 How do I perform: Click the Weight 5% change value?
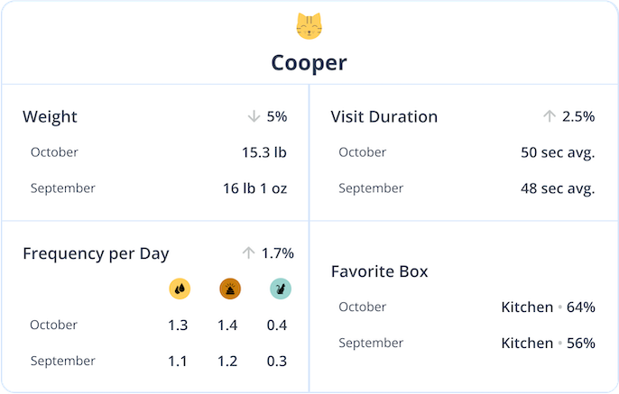(x=277, y=116)
